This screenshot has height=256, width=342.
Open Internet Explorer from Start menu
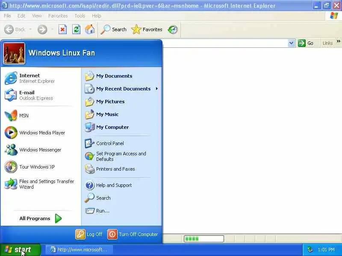pyautogui.click(x=41, y=78)
